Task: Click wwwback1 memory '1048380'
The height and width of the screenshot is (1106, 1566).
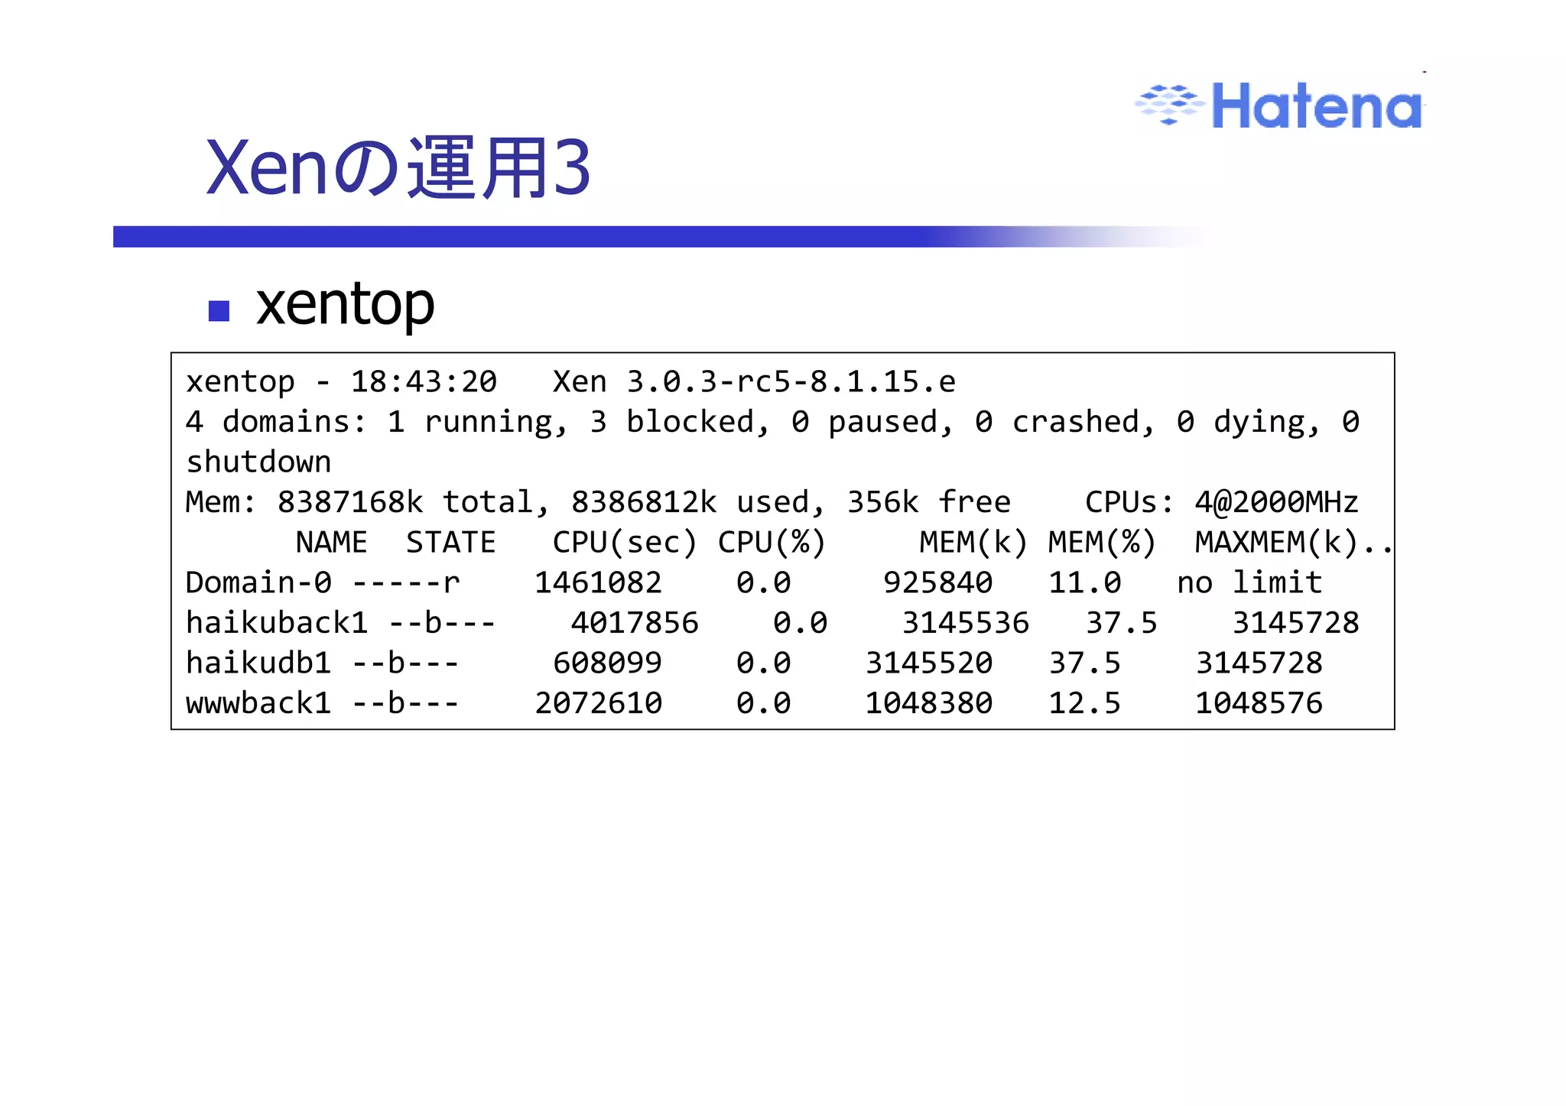Action: 928,703
